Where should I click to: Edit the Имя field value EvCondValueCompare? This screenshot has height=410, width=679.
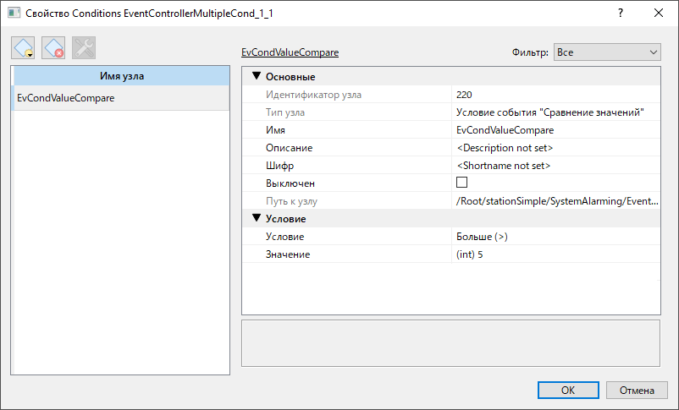[x=555, y=129]
